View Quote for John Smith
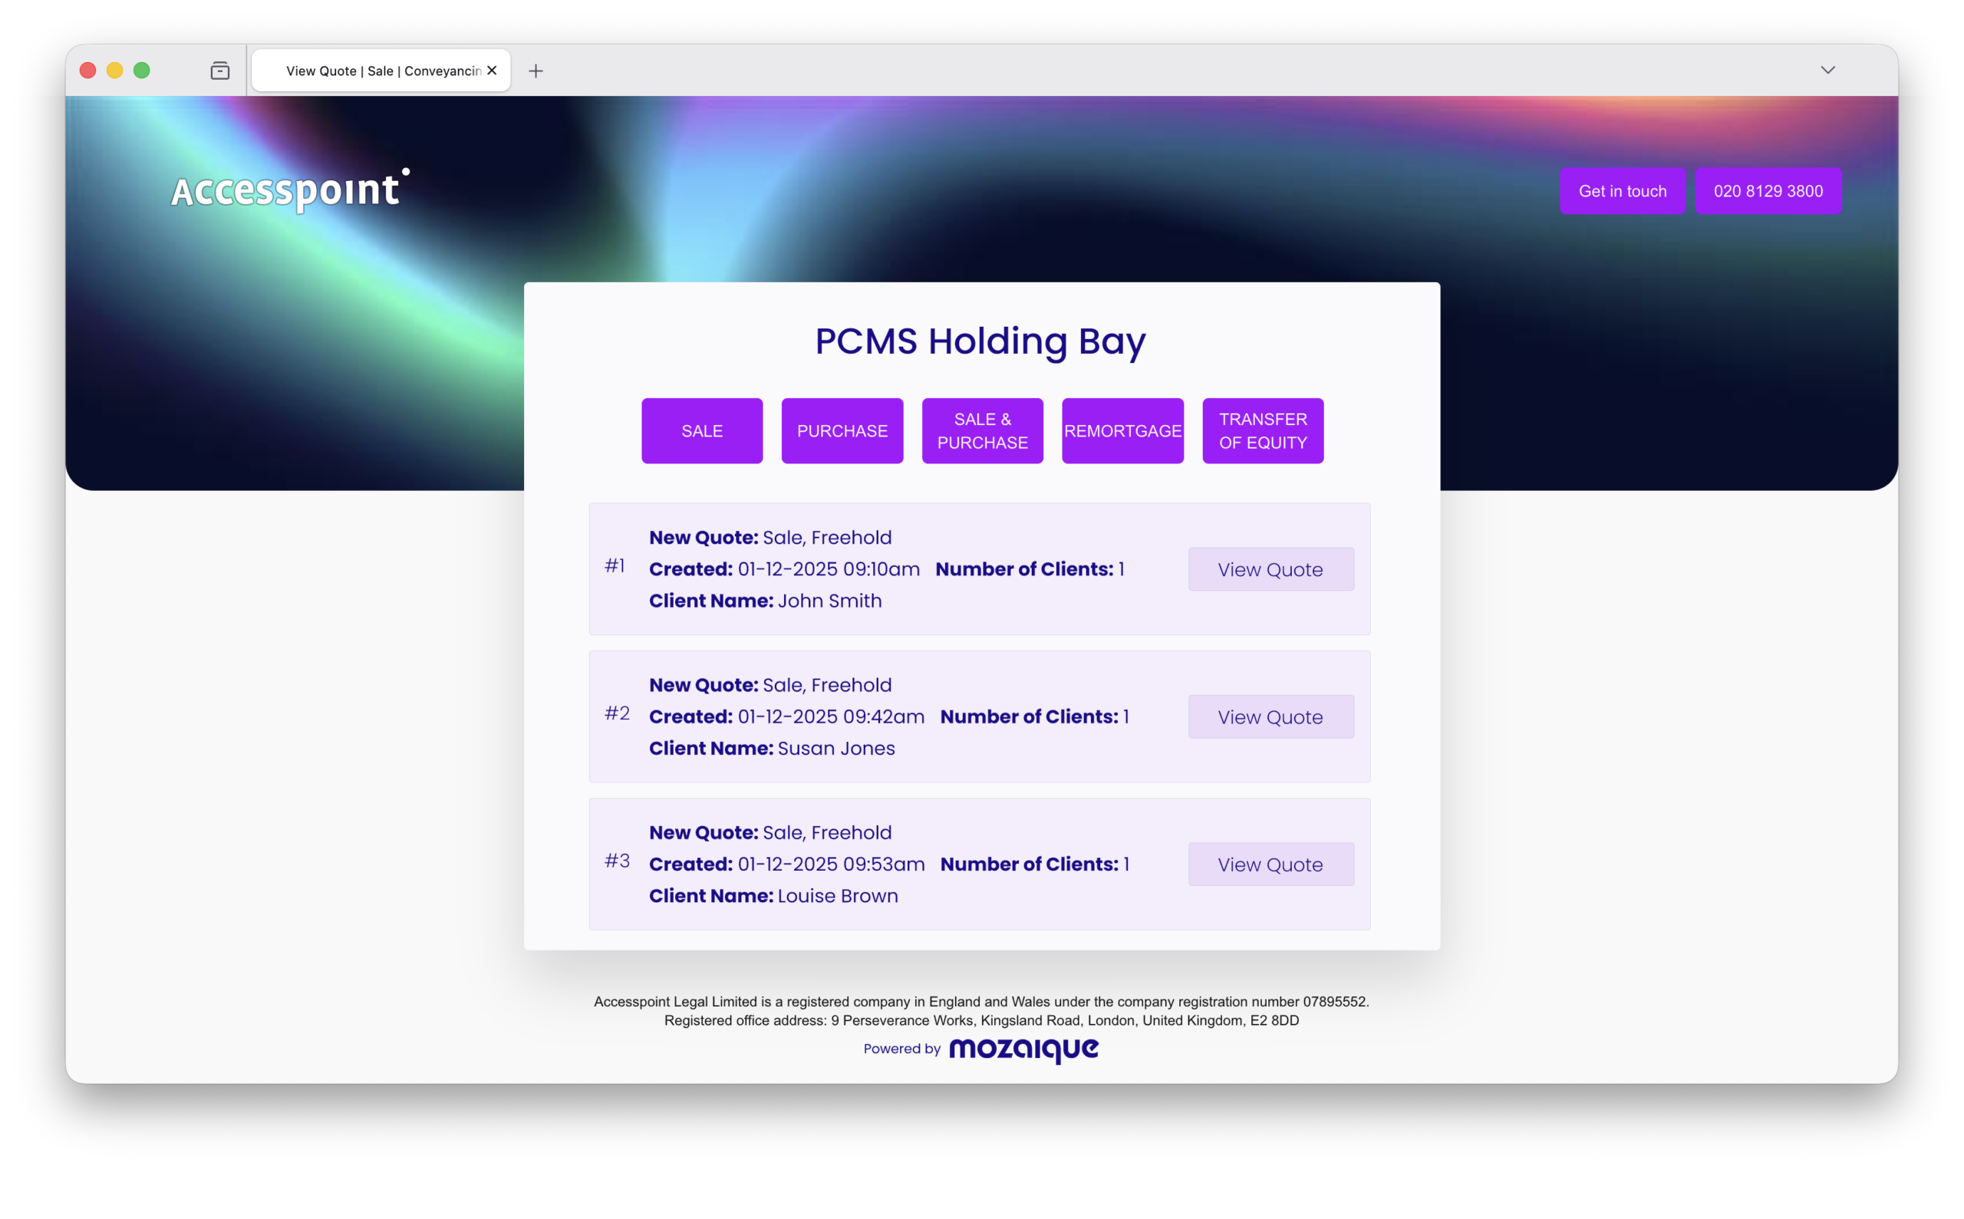Viewport: 1964px width, 1219px height. coord(1270,569)
